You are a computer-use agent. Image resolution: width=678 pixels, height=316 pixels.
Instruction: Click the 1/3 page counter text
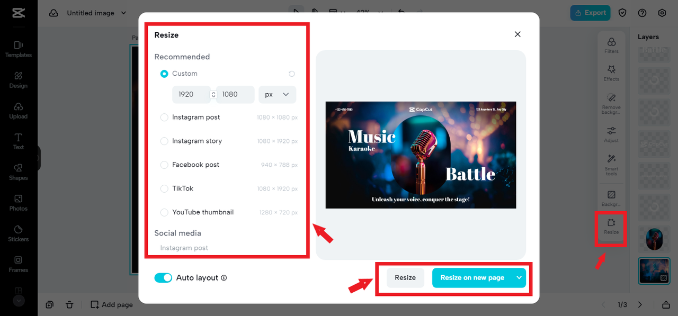point(622,305)
